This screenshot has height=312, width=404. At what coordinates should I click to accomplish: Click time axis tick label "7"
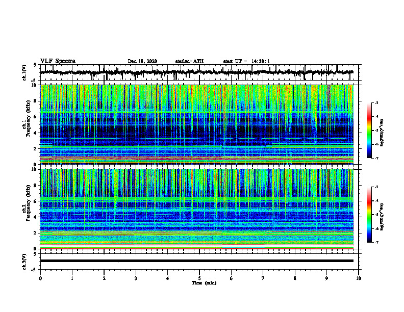[263, 278]
